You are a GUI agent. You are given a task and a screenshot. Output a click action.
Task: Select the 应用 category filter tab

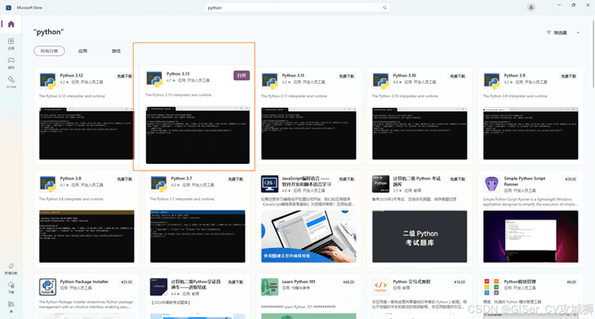(82, 51)
